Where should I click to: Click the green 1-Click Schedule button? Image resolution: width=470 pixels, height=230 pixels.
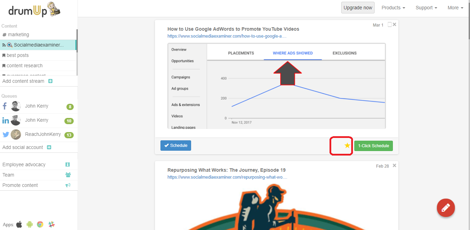tap(374, 146)
